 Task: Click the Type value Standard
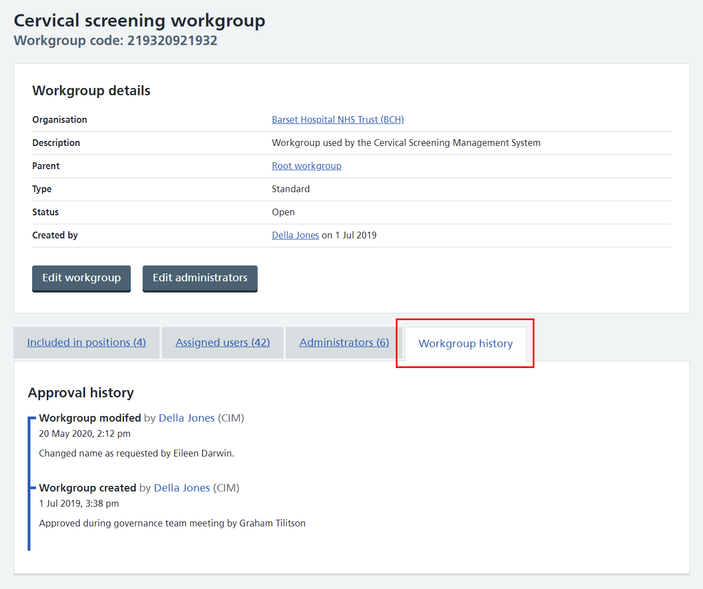pos(290,189)
